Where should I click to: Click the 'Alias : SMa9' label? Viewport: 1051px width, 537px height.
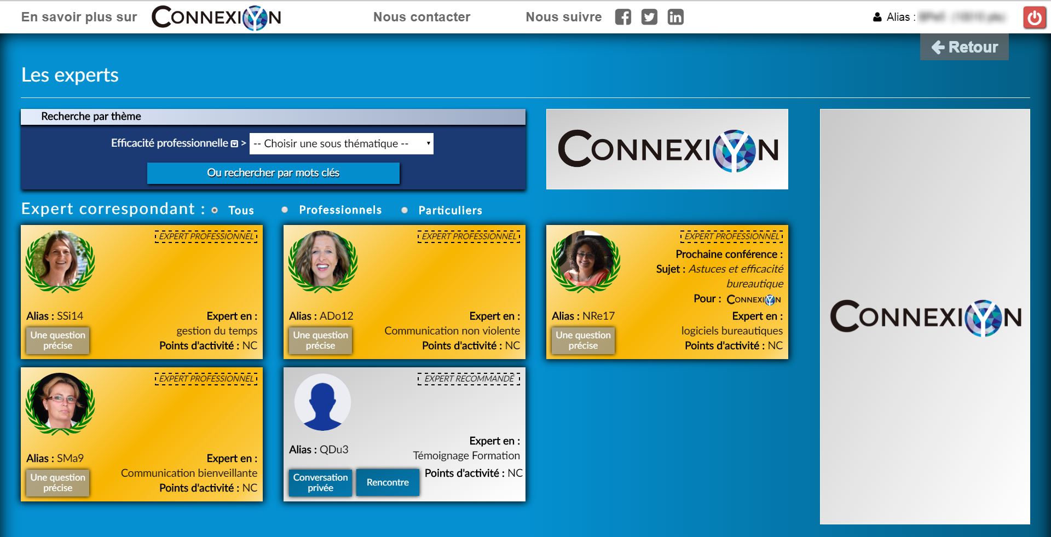(55, 458)
